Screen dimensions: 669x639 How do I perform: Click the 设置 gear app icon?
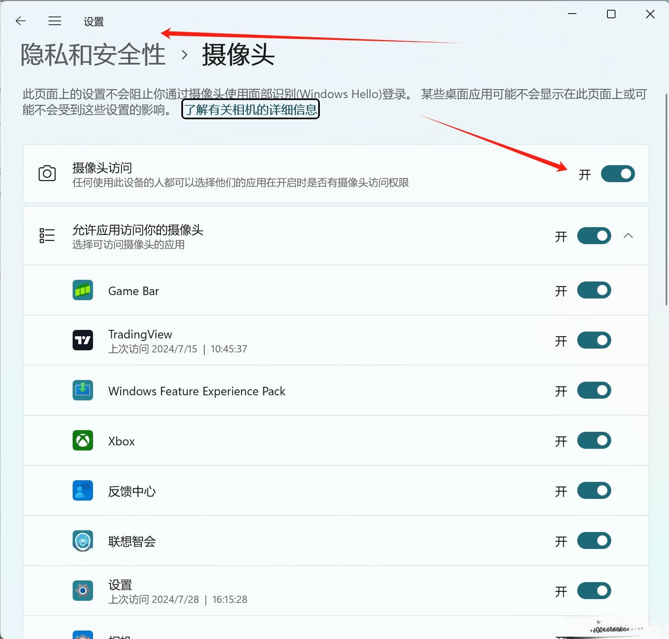pyautogui.click(x=83, y=591)
